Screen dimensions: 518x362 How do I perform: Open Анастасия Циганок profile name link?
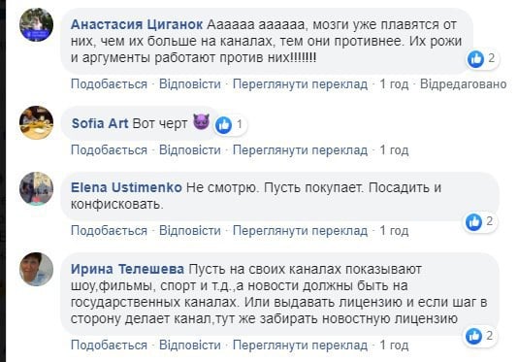(x=137, y=24)
